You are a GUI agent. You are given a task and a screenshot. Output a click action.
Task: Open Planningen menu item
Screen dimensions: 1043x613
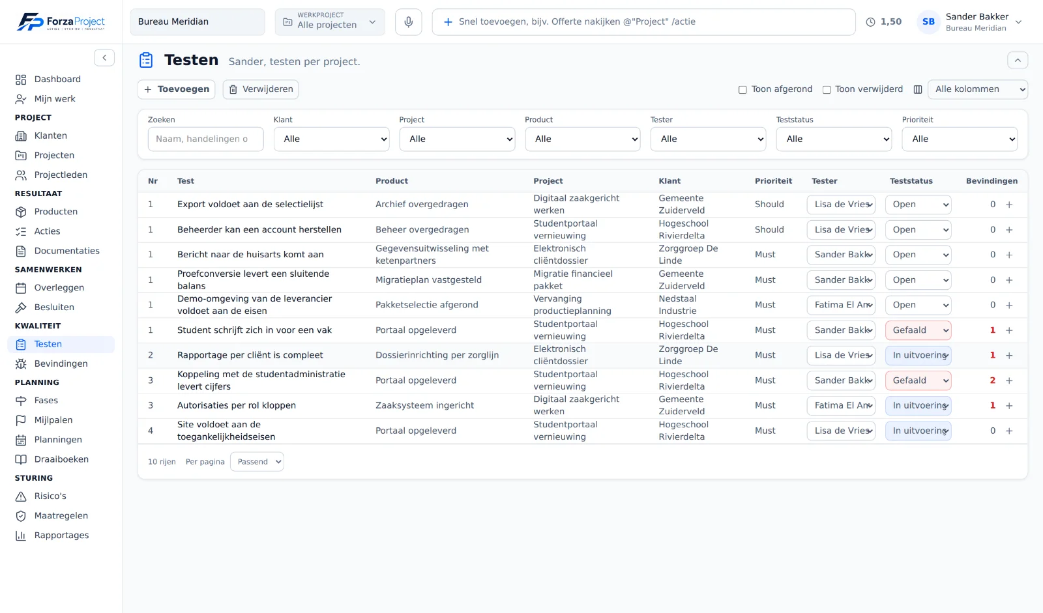(61, 440)
